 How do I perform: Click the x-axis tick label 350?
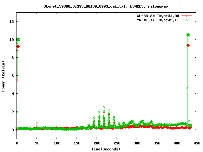[157, 143]
